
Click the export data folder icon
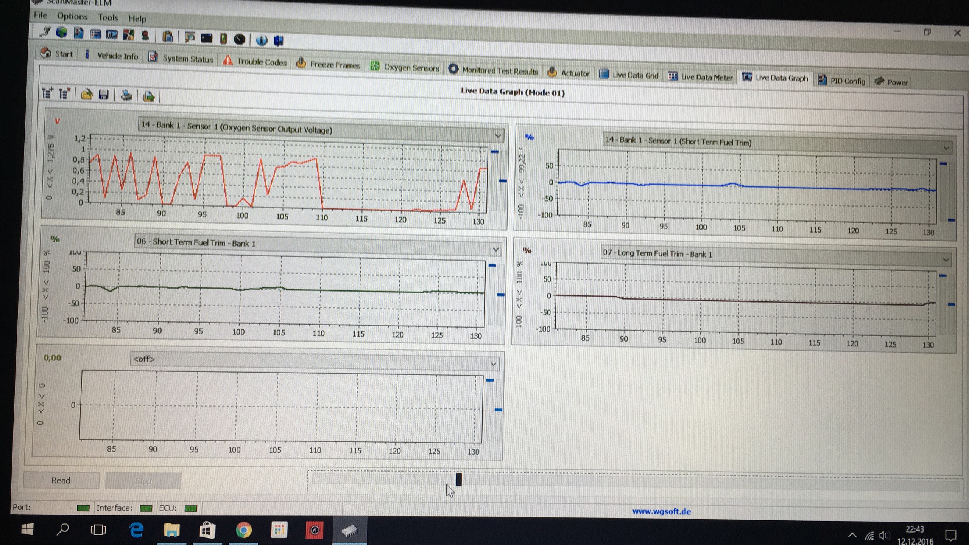[149, 97]
